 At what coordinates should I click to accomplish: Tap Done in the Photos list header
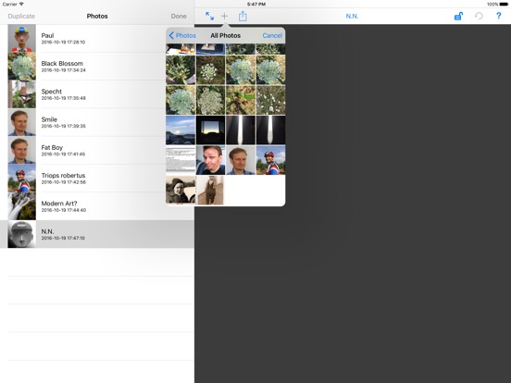(179, 16)
